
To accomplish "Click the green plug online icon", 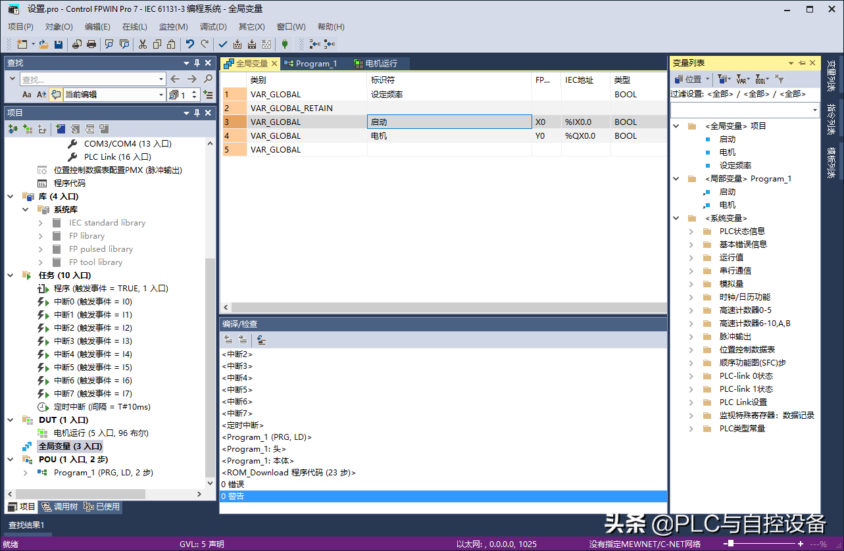I will (x=284, y=44).
